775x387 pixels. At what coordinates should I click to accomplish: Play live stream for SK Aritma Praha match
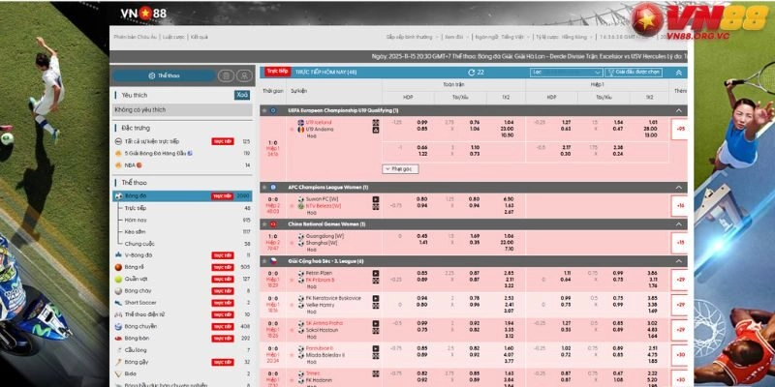tap(376, 323)
